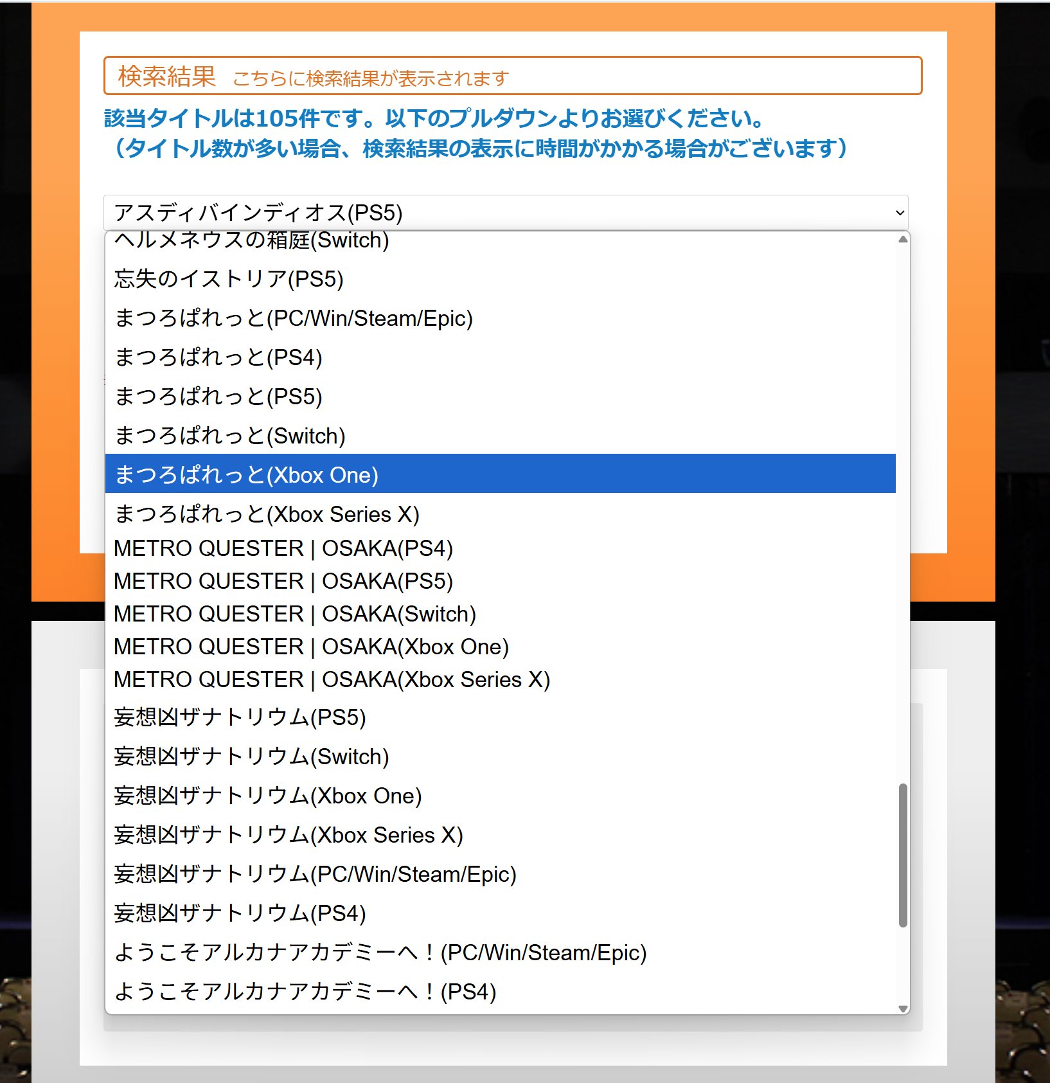Select METRO QUESTER | OSAKA(Xbox Series X)

coord(501,679)
